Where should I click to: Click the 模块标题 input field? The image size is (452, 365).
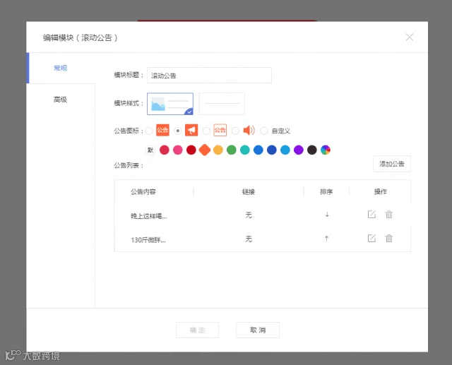[209, 76]
